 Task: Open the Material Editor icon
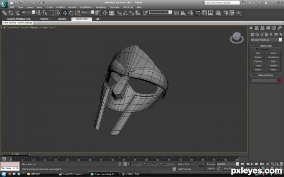218,13
